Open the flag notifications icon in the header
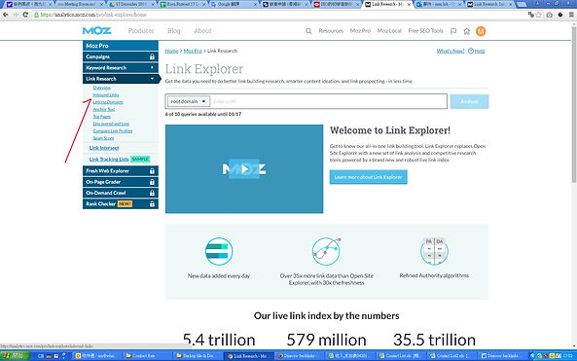The width and height of the screenshot is (577, 361). (x=453, y=31)
